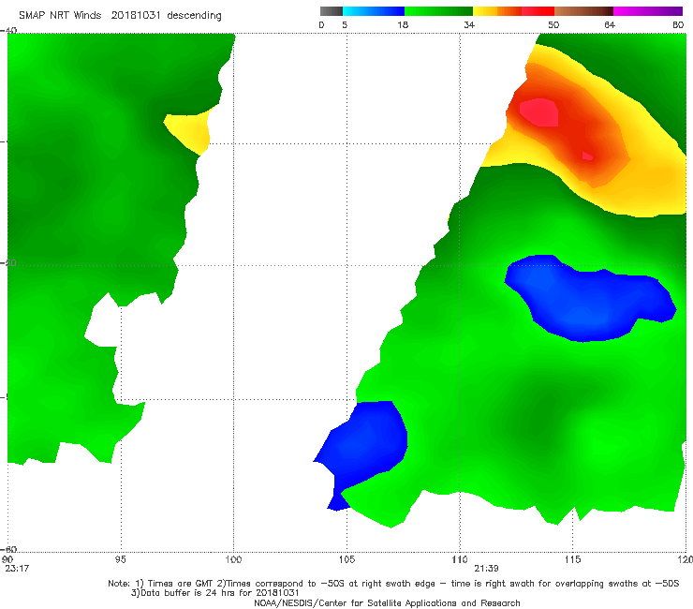Image resolution: width=693 pixels, height=609 pixels.
Task: Click longitude axis label '100'
Action: pyautogui.click(x=233, y=559)
